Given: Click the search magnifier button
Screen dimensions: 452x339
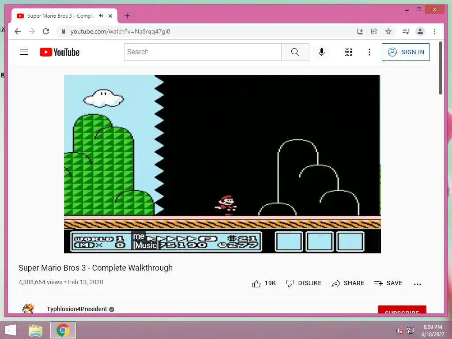Looking at the screenshot, I should [x=295, y=52].
